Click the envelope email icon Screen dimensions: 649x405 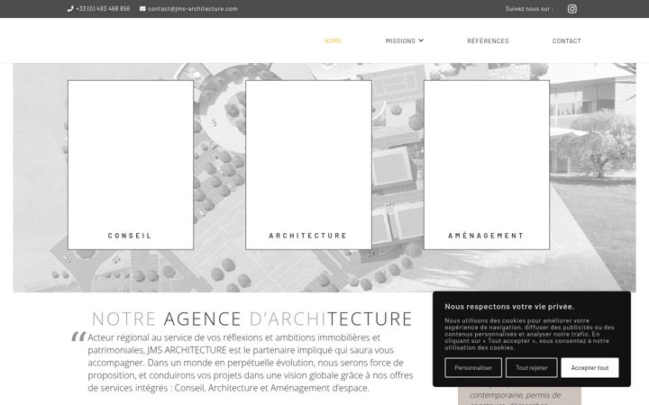[142, 9]
